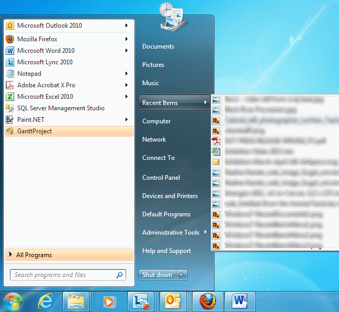Image resolution: width=339 pixels, height=312 pixels.
Task: Expand Excel 2010 jump list arrow
Action: [127, 97]
